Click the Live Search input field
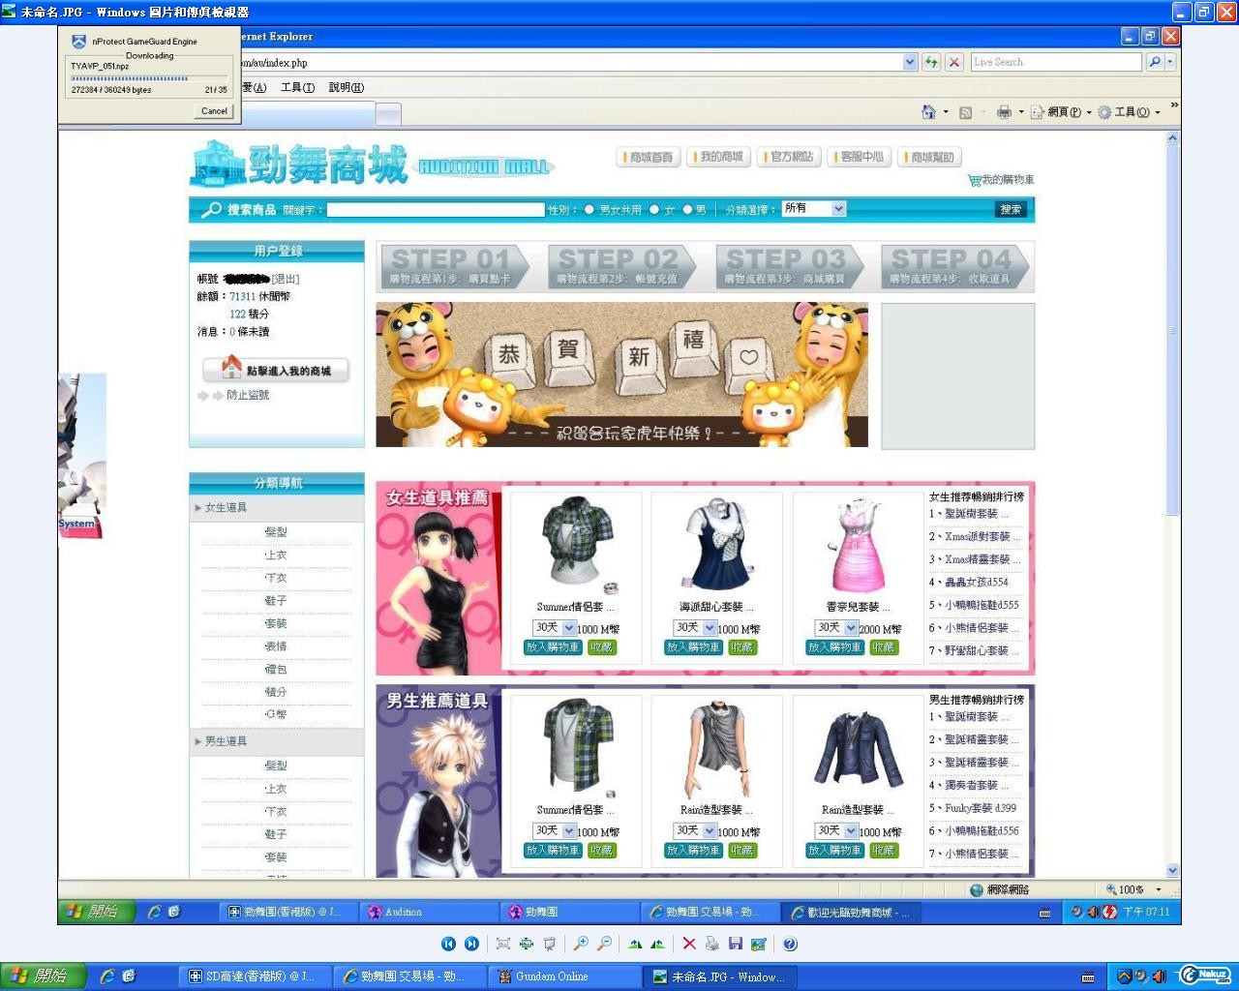This screenshot has width=1239, height=991. pyautogui.click(x=1056, y=62)
